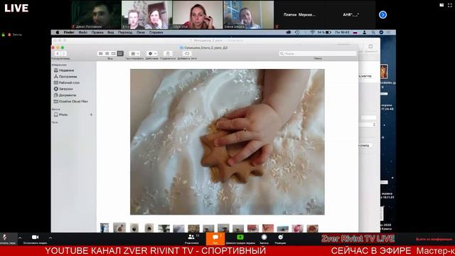Viewport: 455px width, 256px height.
Task: Click the Share toolbar button in Finder
Action: (x=168, y=54)
